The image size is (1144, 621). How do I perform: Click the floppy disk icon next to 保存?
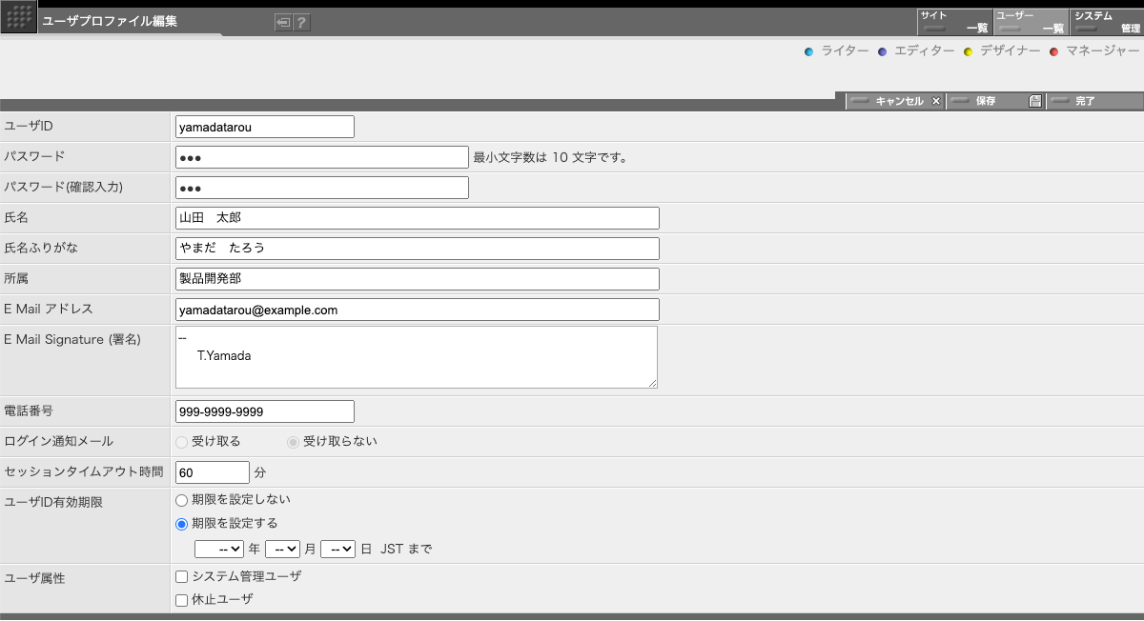tap(1036, 100)
